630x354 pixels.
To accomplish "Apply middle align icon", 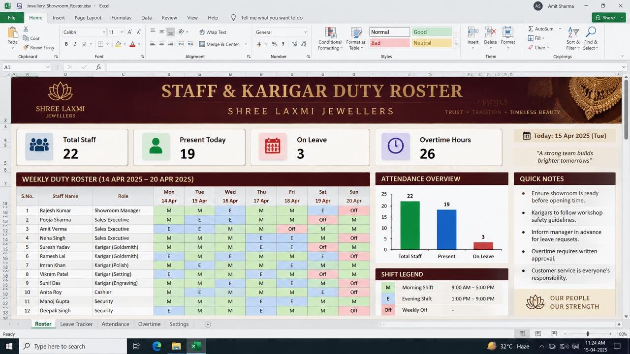I will tap(161, 32).
